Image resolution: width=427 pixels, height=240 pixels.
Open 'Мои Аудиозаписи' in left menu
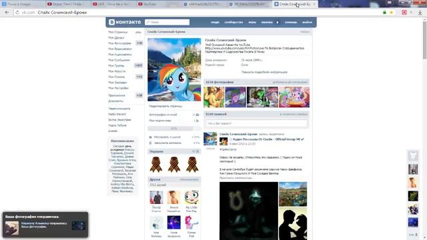[x=120, y=55]
